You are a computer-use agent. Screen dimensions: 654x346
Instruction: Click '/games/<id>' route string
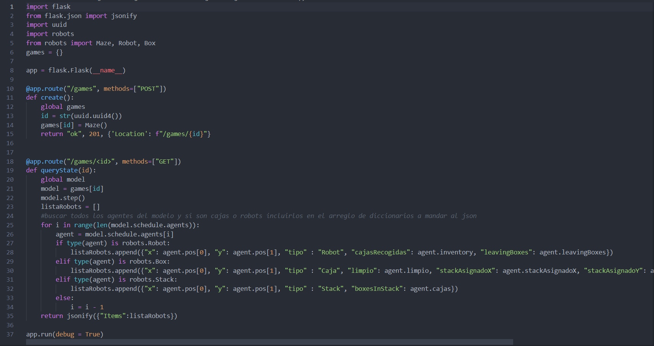[x=91, y=161]
